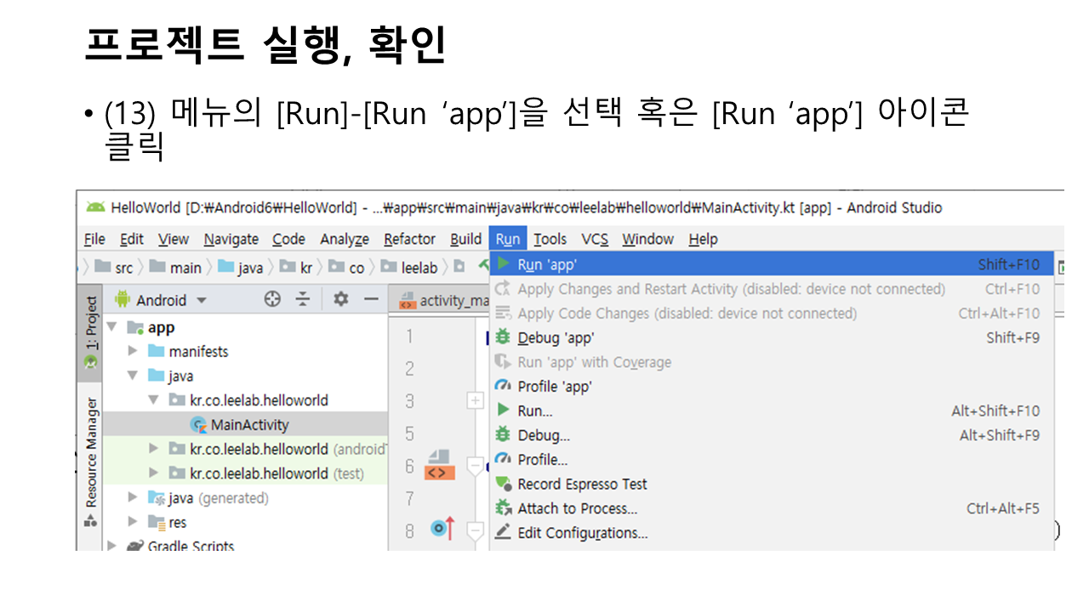This screenshot has width=1089, height=612.
Task: Choose Edit Configurations... menu entry
Action: pyautogui.click(x=582, y=533)
